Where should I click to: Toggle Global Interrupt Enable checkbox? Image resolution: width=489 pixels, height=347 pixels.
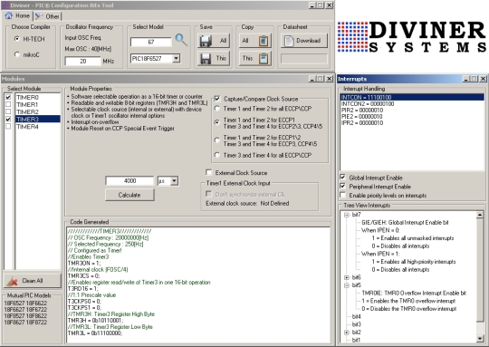pyautogui.click(x=342, y=178)
